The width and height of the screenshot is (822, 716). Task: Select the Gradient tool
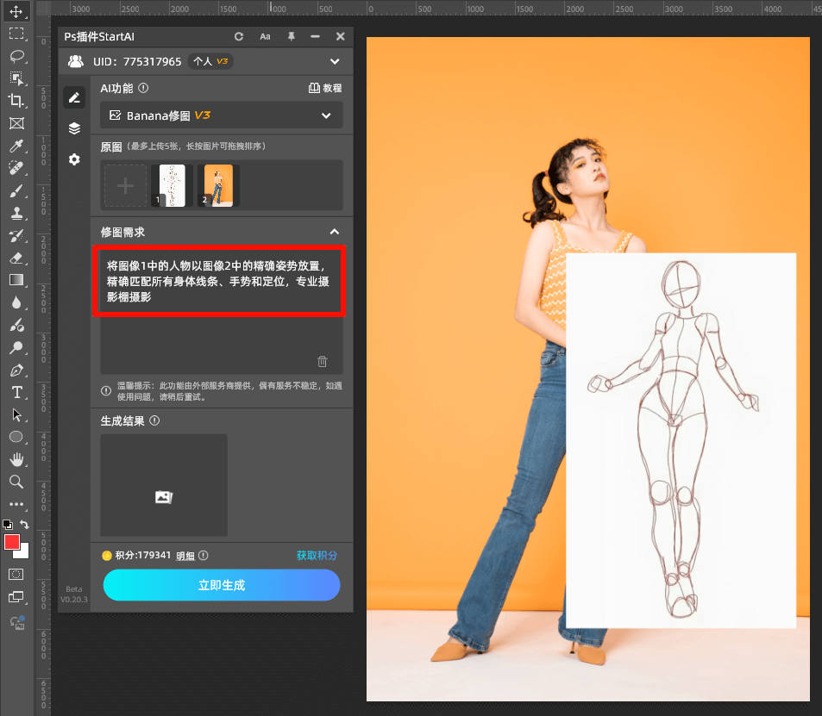[x=16, y=280]
